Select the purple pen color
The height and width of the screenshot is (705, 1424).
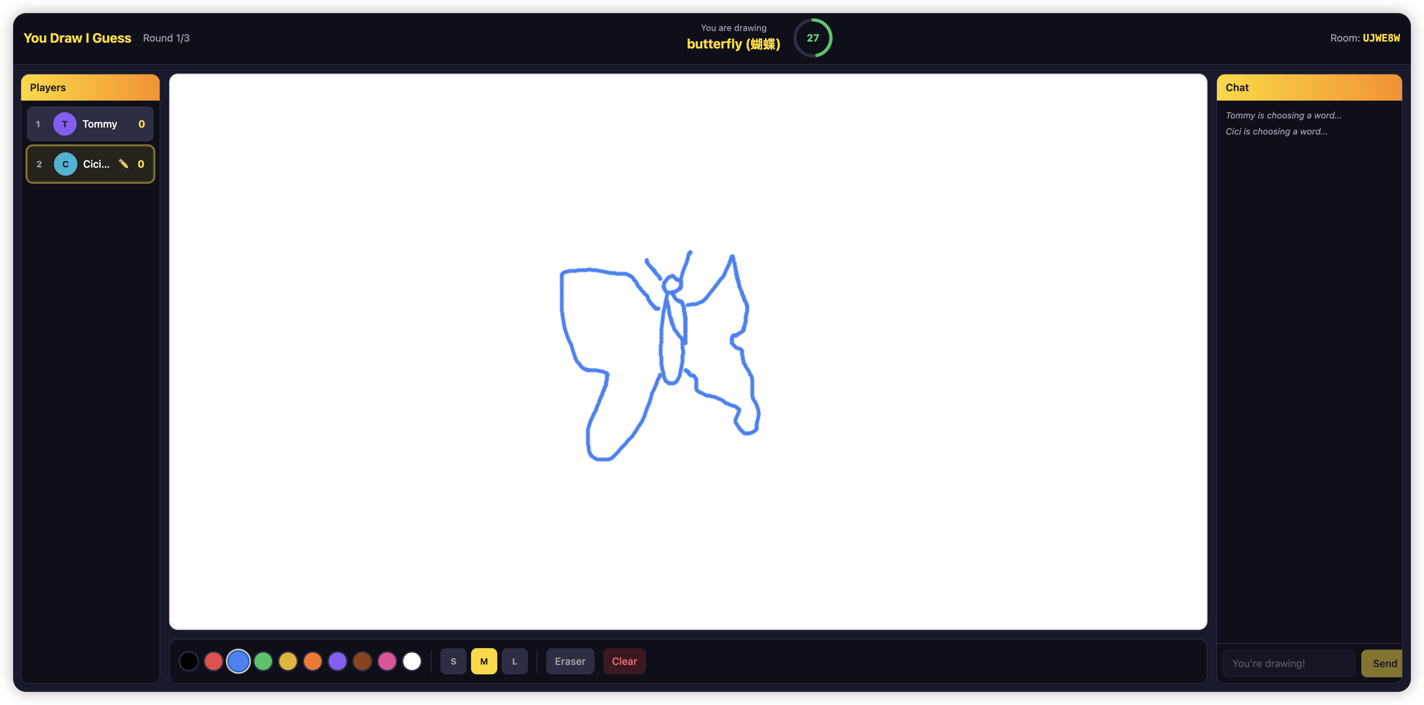[x=338, y=661]
